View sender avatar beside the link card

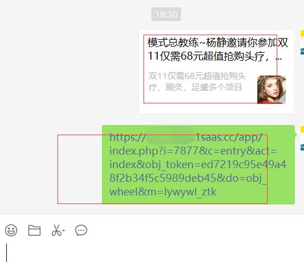(x=302, y=42)
